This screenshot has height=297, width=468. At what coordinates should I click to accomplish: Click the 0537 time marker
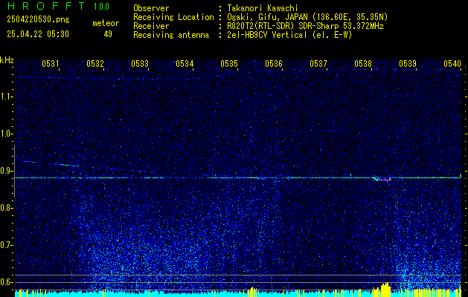318,63
